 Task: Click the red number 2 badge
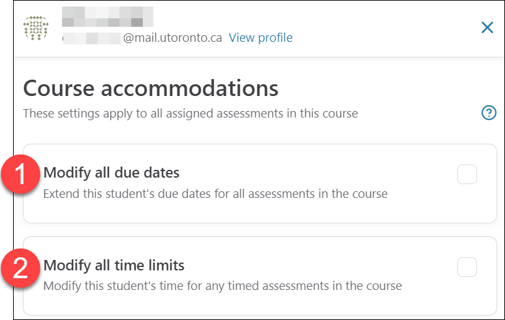20,268
